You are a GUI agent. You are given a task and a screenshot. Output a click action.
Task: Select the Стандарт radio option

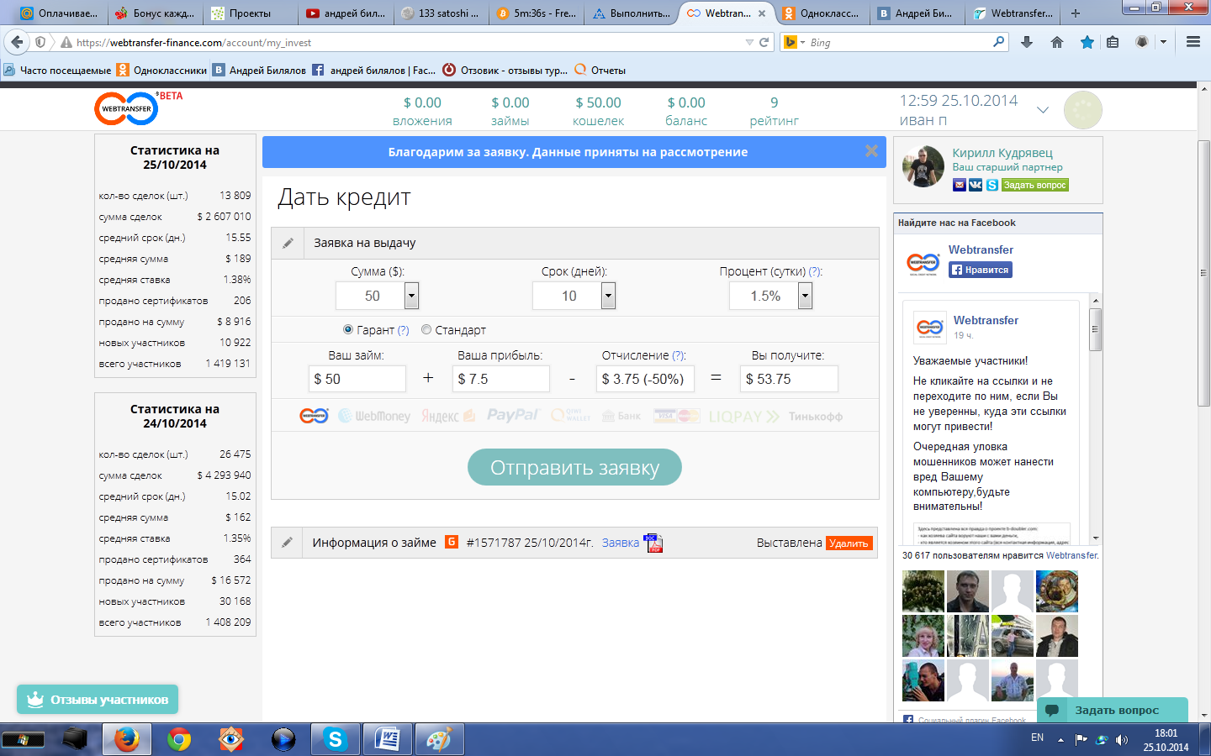426,329
